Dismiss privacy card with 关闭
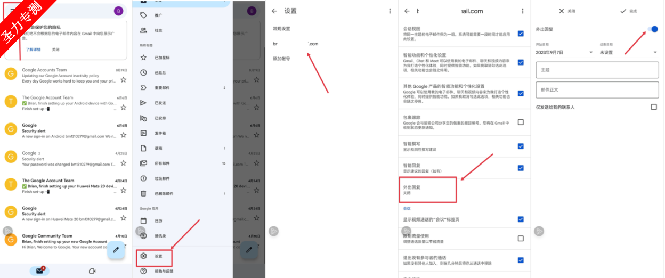 click(x=55, y=50)
